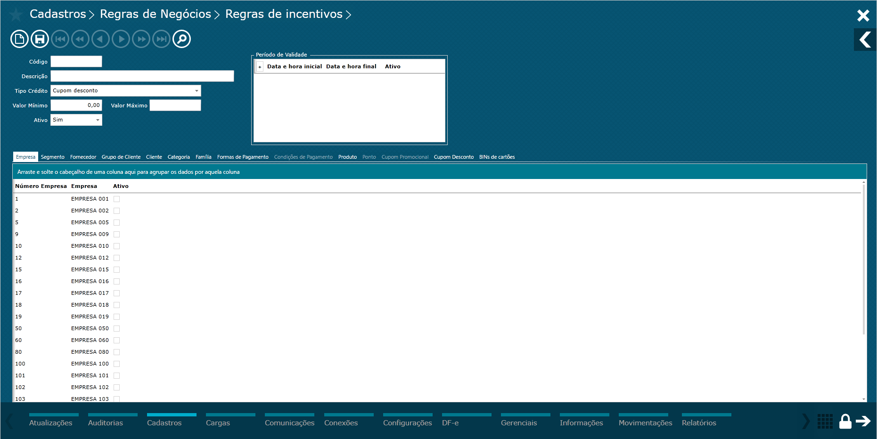
Task: Go to first record in toolbar
Action: point(60,39)
